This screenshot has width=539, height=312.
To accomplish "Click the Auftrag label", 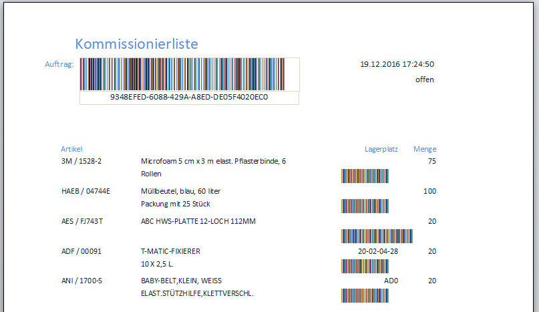I will pyautogui.click(x=59, y=64).
